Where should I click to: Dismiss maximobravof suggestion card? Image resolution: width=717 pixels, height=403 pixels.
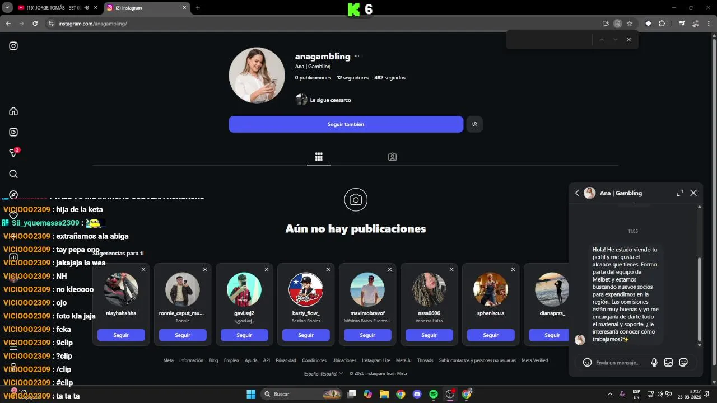[390, 270]
